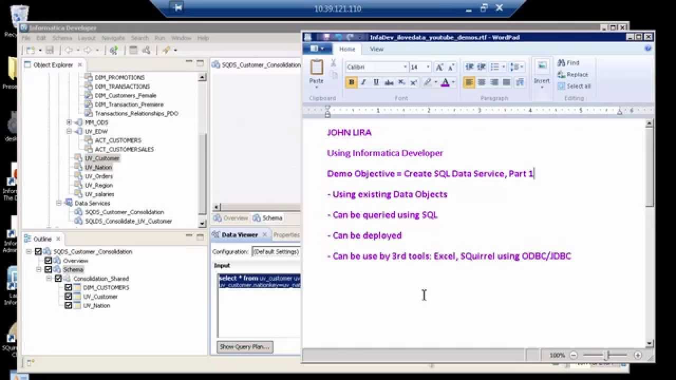Click the SQL query input text area

(x=259, y=305)
